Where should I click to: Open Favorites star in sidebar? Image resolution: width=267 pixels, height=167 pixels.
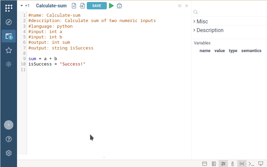point(9,50)
